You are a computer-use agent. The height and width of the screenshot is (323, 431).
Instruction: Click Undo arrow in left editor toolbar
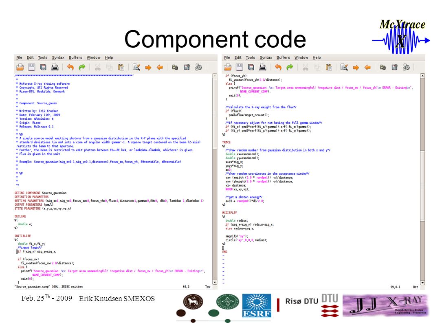pyautogui.click(x=70, y=67)
